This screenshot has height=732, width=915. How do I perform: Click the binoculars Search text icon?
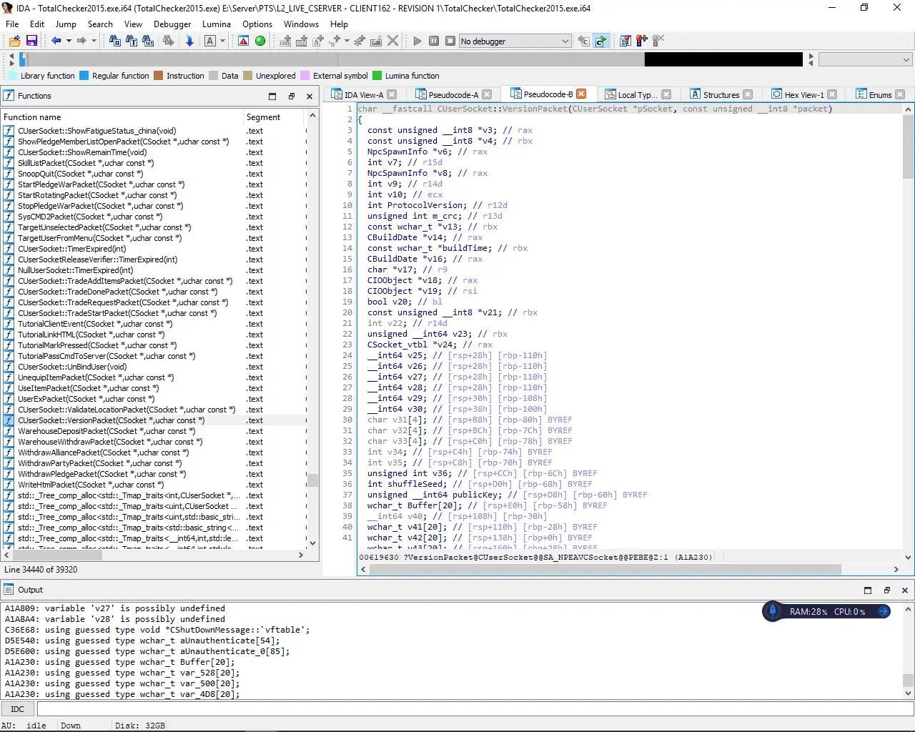pos(132,41)
